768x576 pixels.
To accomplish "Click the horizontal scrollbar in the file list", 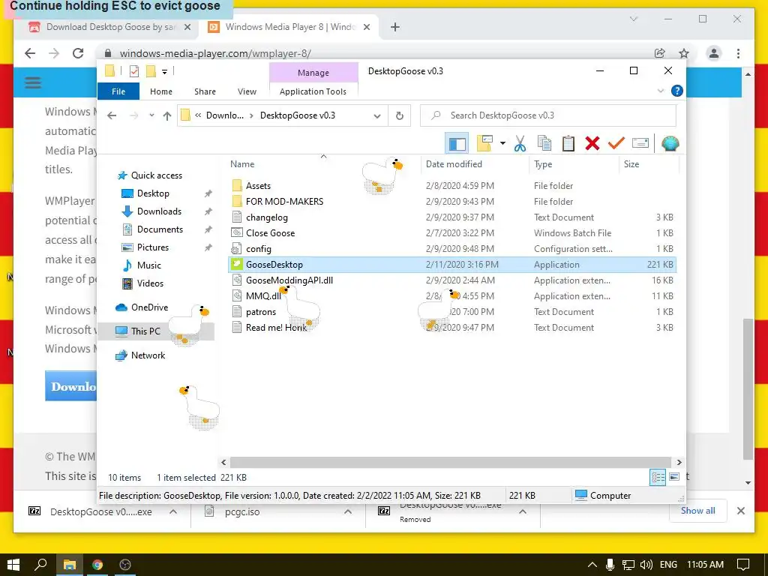I will (450, 462).
